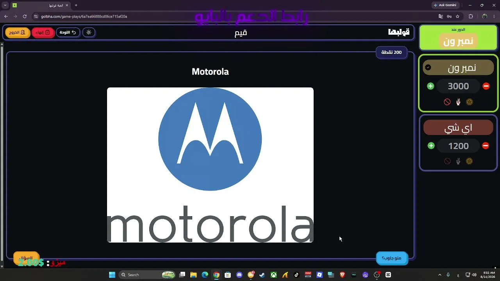Subtract points from نمبر ون team
This screenshot has width=500, height=281.
pyautogui.click(x=486, y=86)
